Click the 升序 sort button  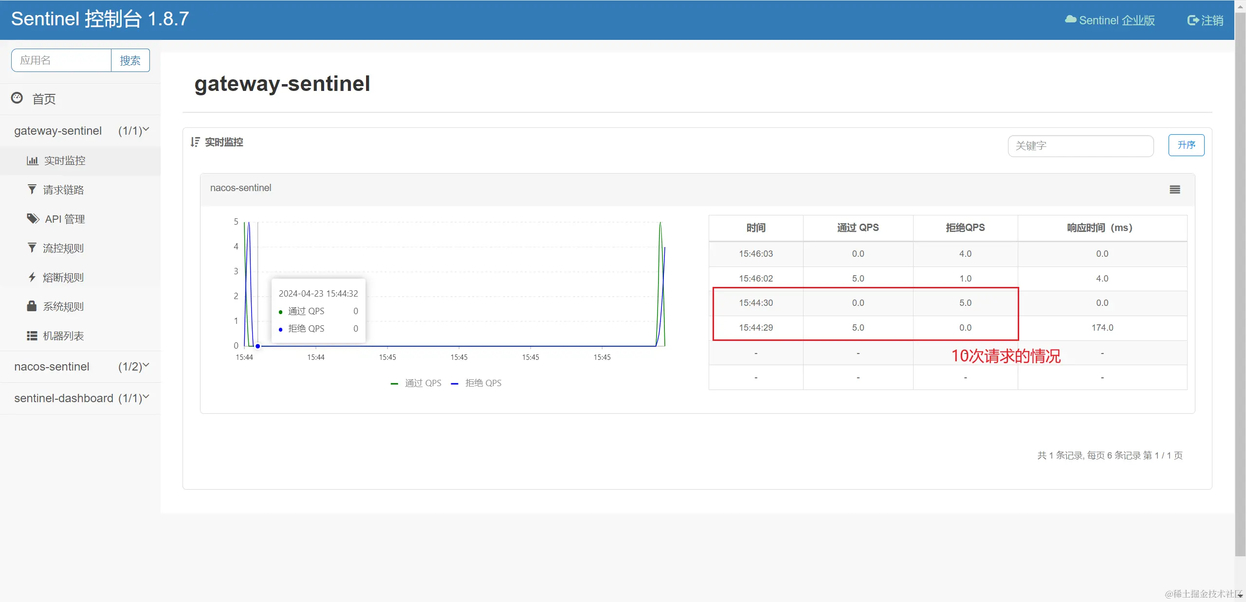[x=1186, y=145]
